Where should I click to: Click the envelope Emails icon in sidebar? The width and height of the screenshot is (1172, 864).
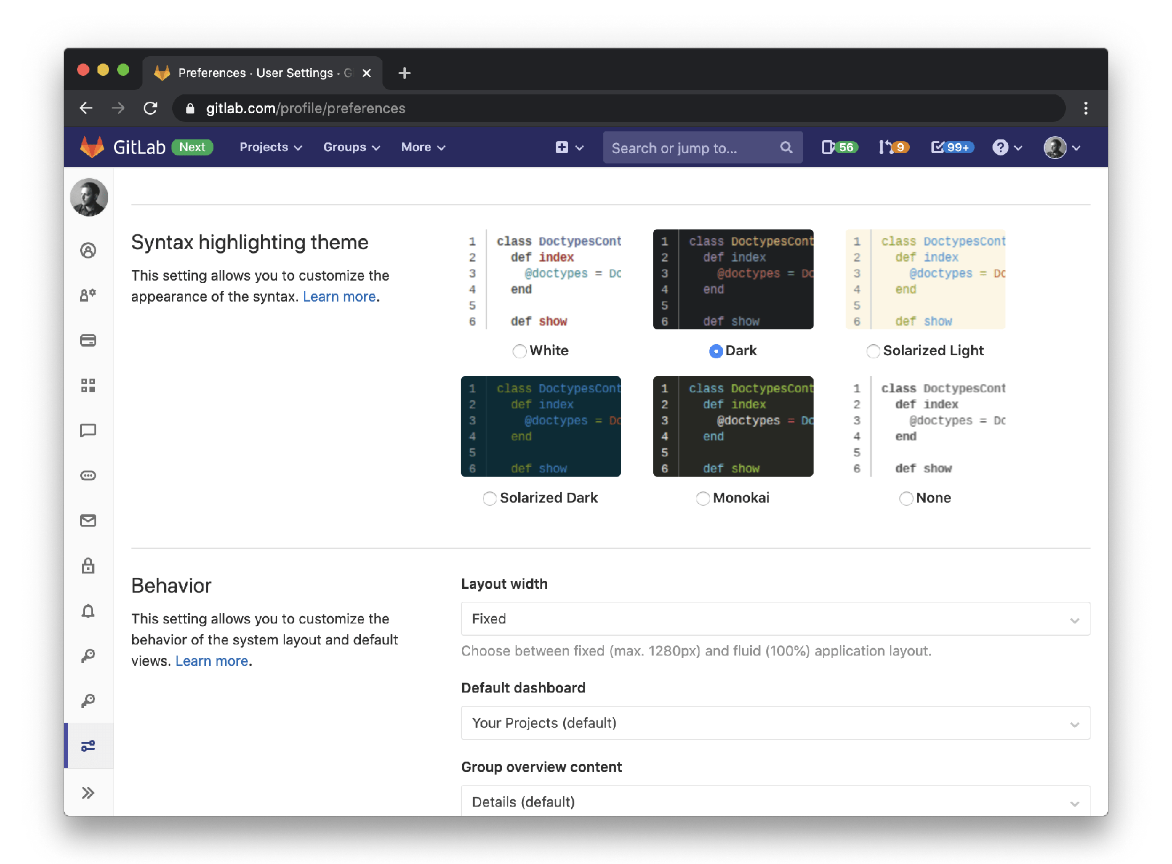click(x=88, y=520)
